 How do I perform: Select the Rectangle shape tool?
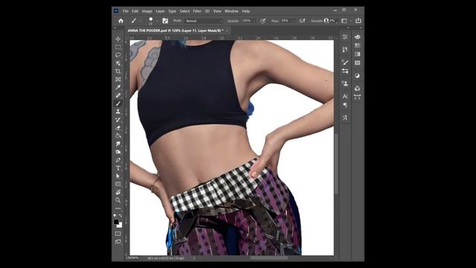[118, 184]
